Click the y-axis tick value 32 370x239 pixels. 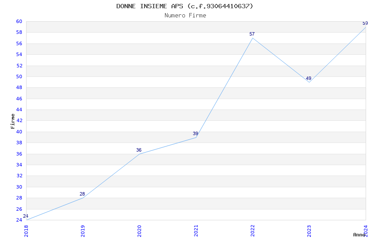click(x=19, y=176)
